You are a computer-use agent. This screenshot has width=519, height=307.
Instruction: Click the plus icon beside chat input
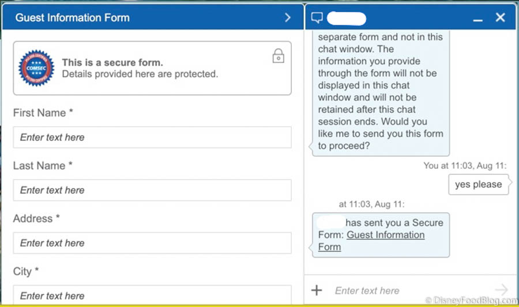(x=317, y=290)
